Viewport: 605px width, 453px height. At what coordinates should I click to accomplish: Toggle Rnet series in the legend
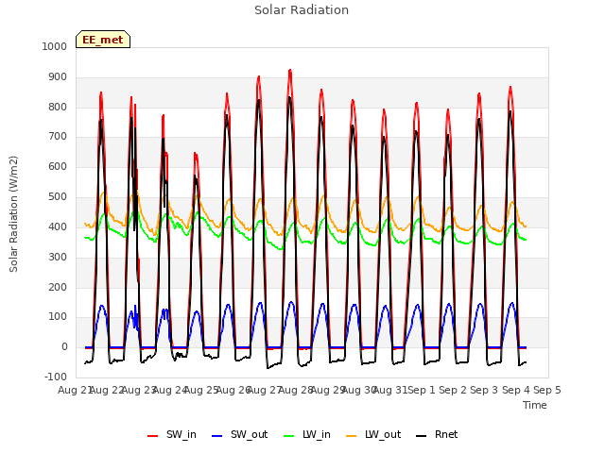point(437,435)
